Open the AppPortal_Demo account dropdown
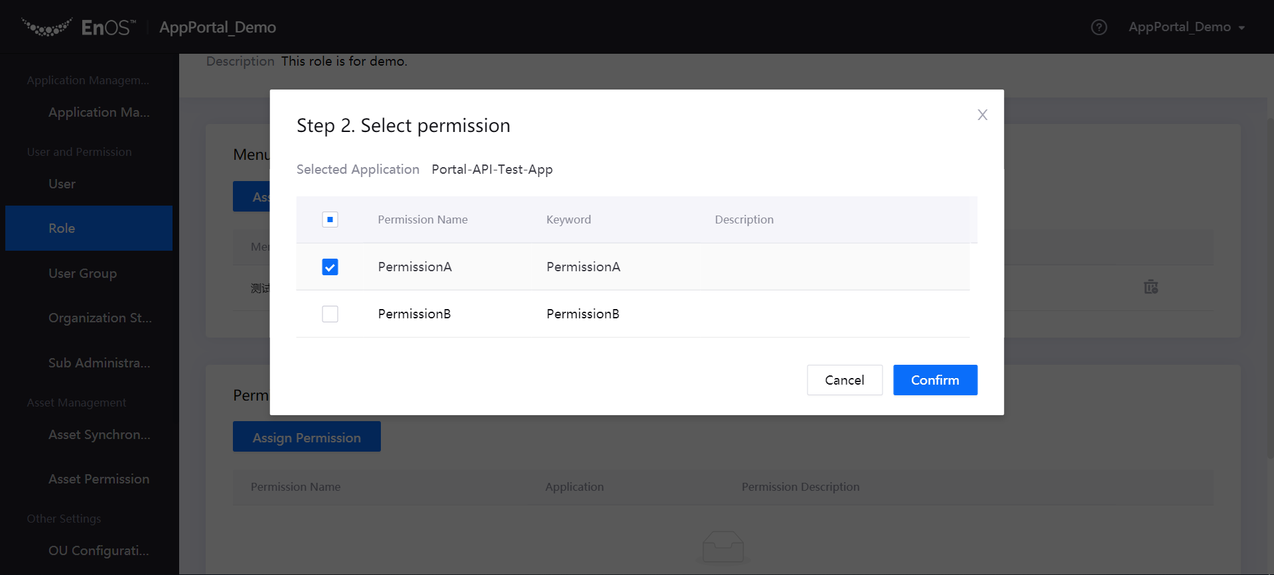The image size is (1274, 575). [1186, 27]
